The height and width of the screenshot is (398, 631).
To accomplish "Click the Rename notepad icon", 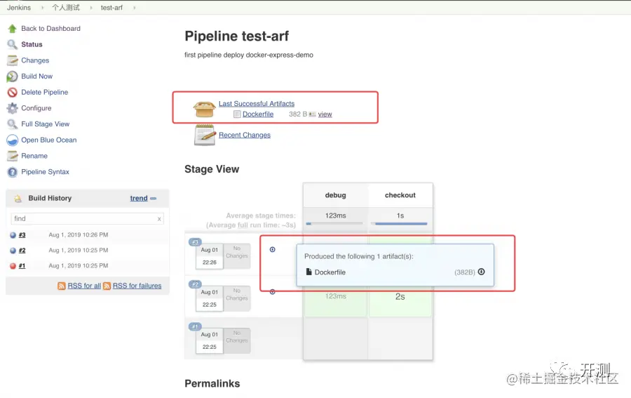I will pos(13,156).
